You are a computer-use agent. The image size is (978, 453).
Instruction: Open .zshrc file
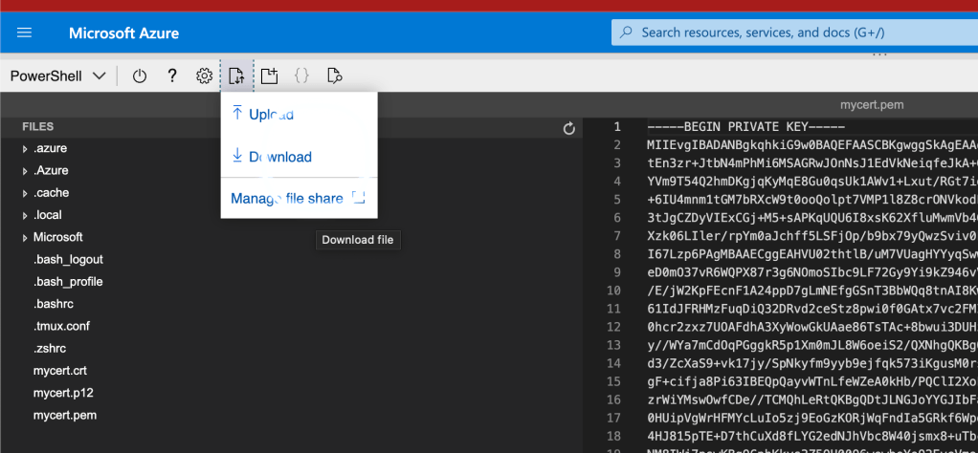pos(50,348)
